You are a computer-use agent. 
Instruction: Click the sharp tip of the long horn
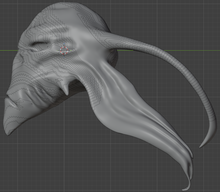coord(200,147)
